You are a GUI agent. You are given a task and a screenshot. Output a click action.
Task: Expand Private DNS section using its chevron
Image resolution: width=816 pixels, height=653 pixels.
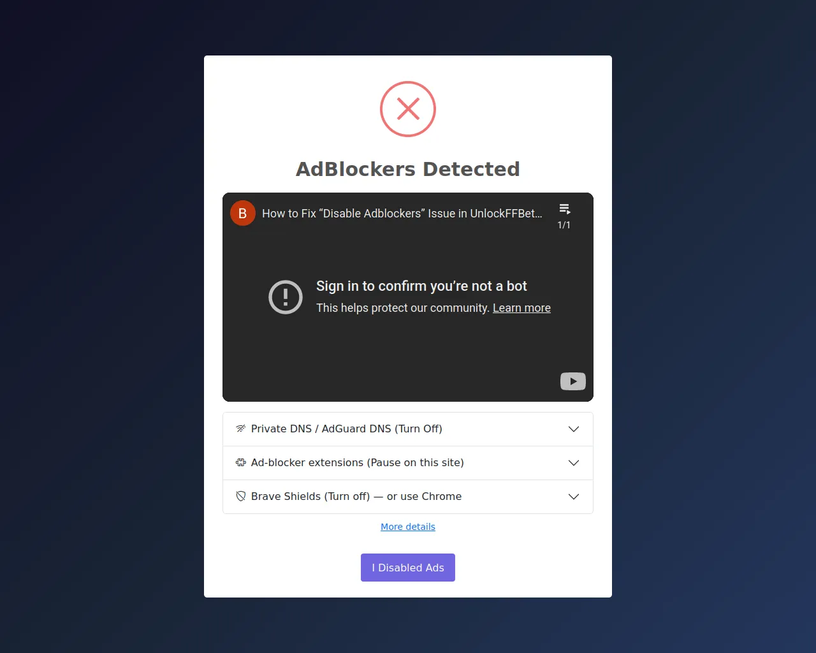[x=574, y=429]
